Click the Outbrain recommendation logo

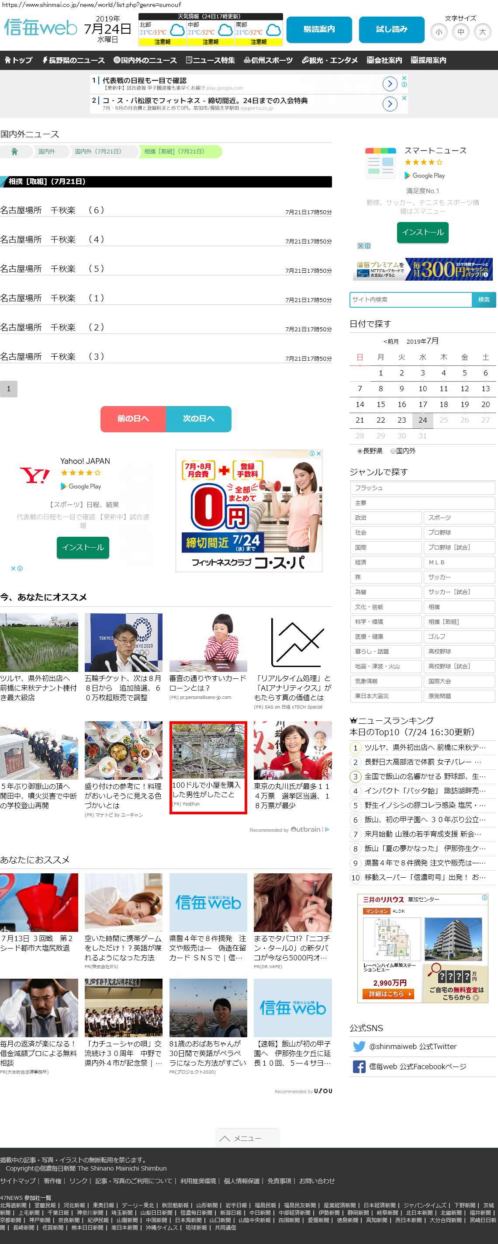point(306,829)
